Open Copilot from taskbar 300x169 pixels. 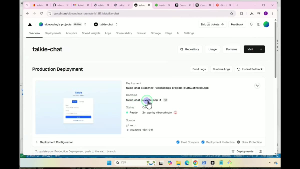coord(170,163)
